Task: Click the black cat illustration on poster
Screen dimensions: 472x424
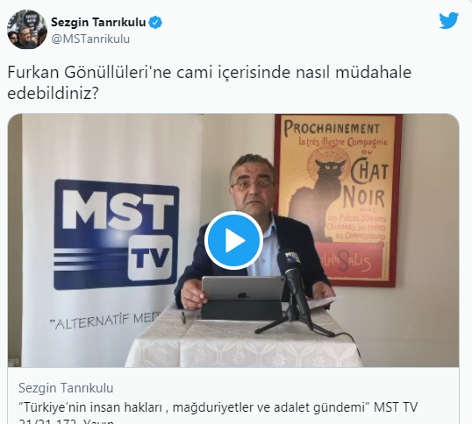Action: tap(316, 198)
